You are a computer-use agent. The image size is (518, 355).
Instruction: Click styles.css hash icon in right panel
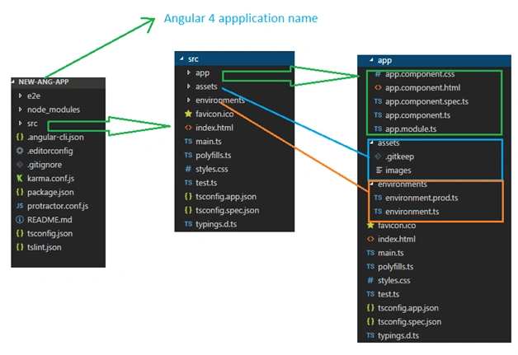pos(370,280)
